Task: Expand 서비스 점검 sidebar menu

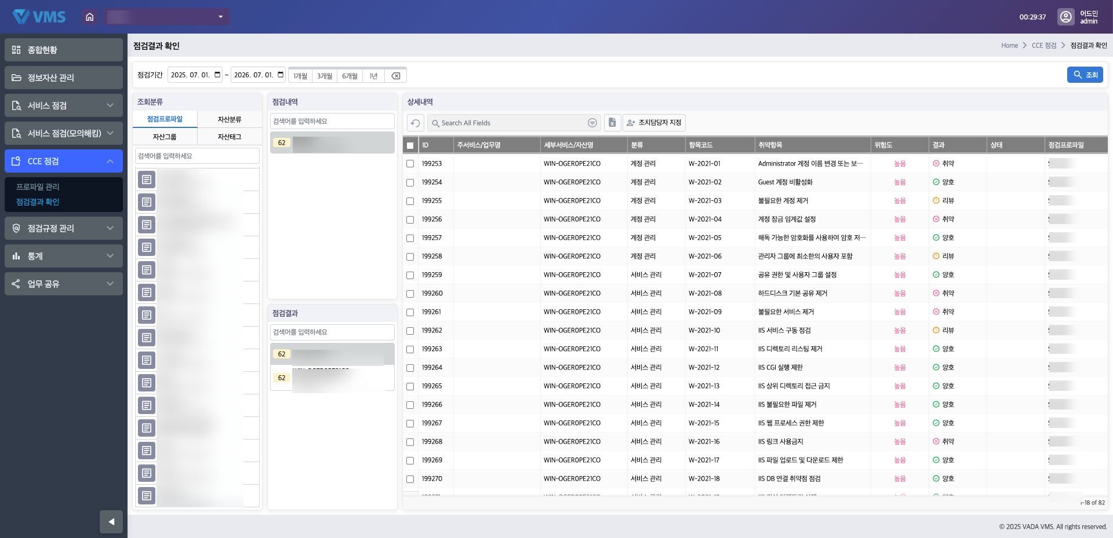Action: pyautogui.click(x=64, y=105)
